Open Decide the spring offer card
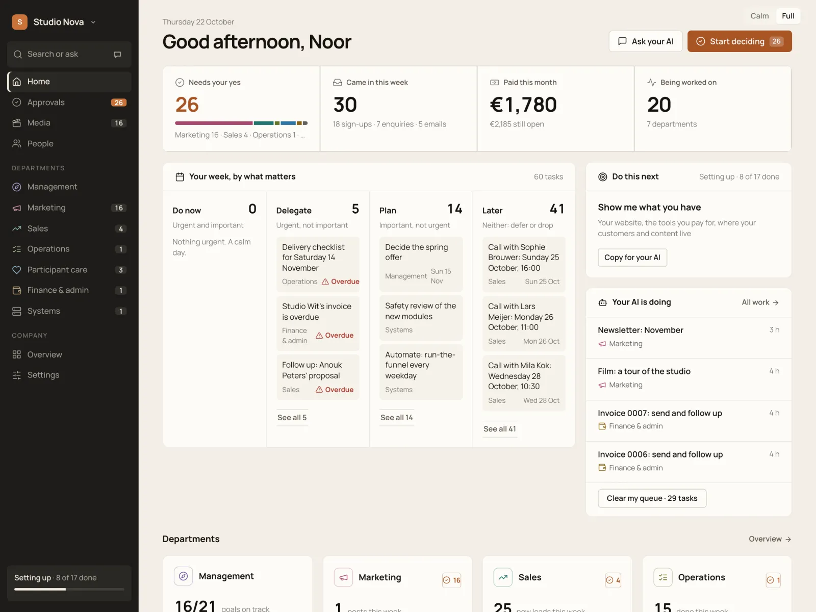Viewport: 816px width, 612px height. click(421, 264)
